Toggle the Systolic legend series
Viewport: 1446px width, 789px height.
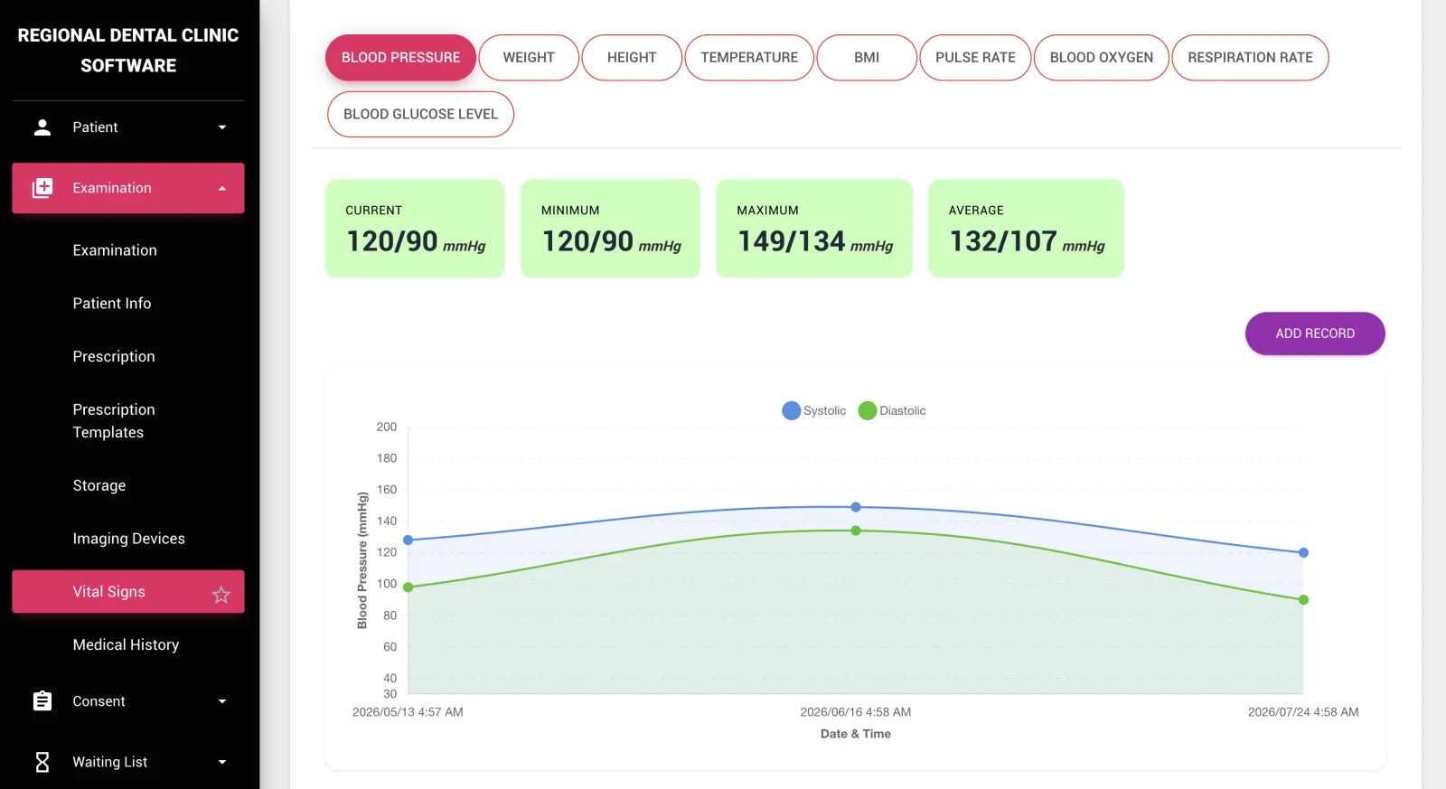coord(814,410)
